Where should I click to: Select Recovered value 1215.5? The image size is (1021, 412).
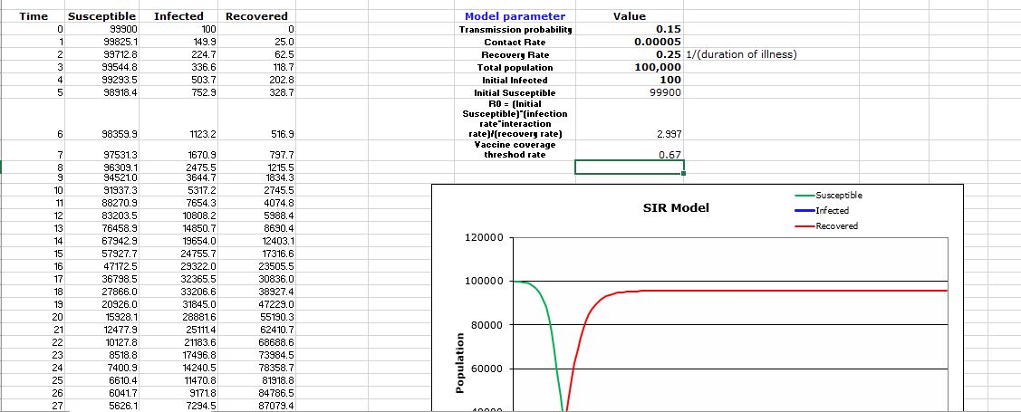(256, 168)
